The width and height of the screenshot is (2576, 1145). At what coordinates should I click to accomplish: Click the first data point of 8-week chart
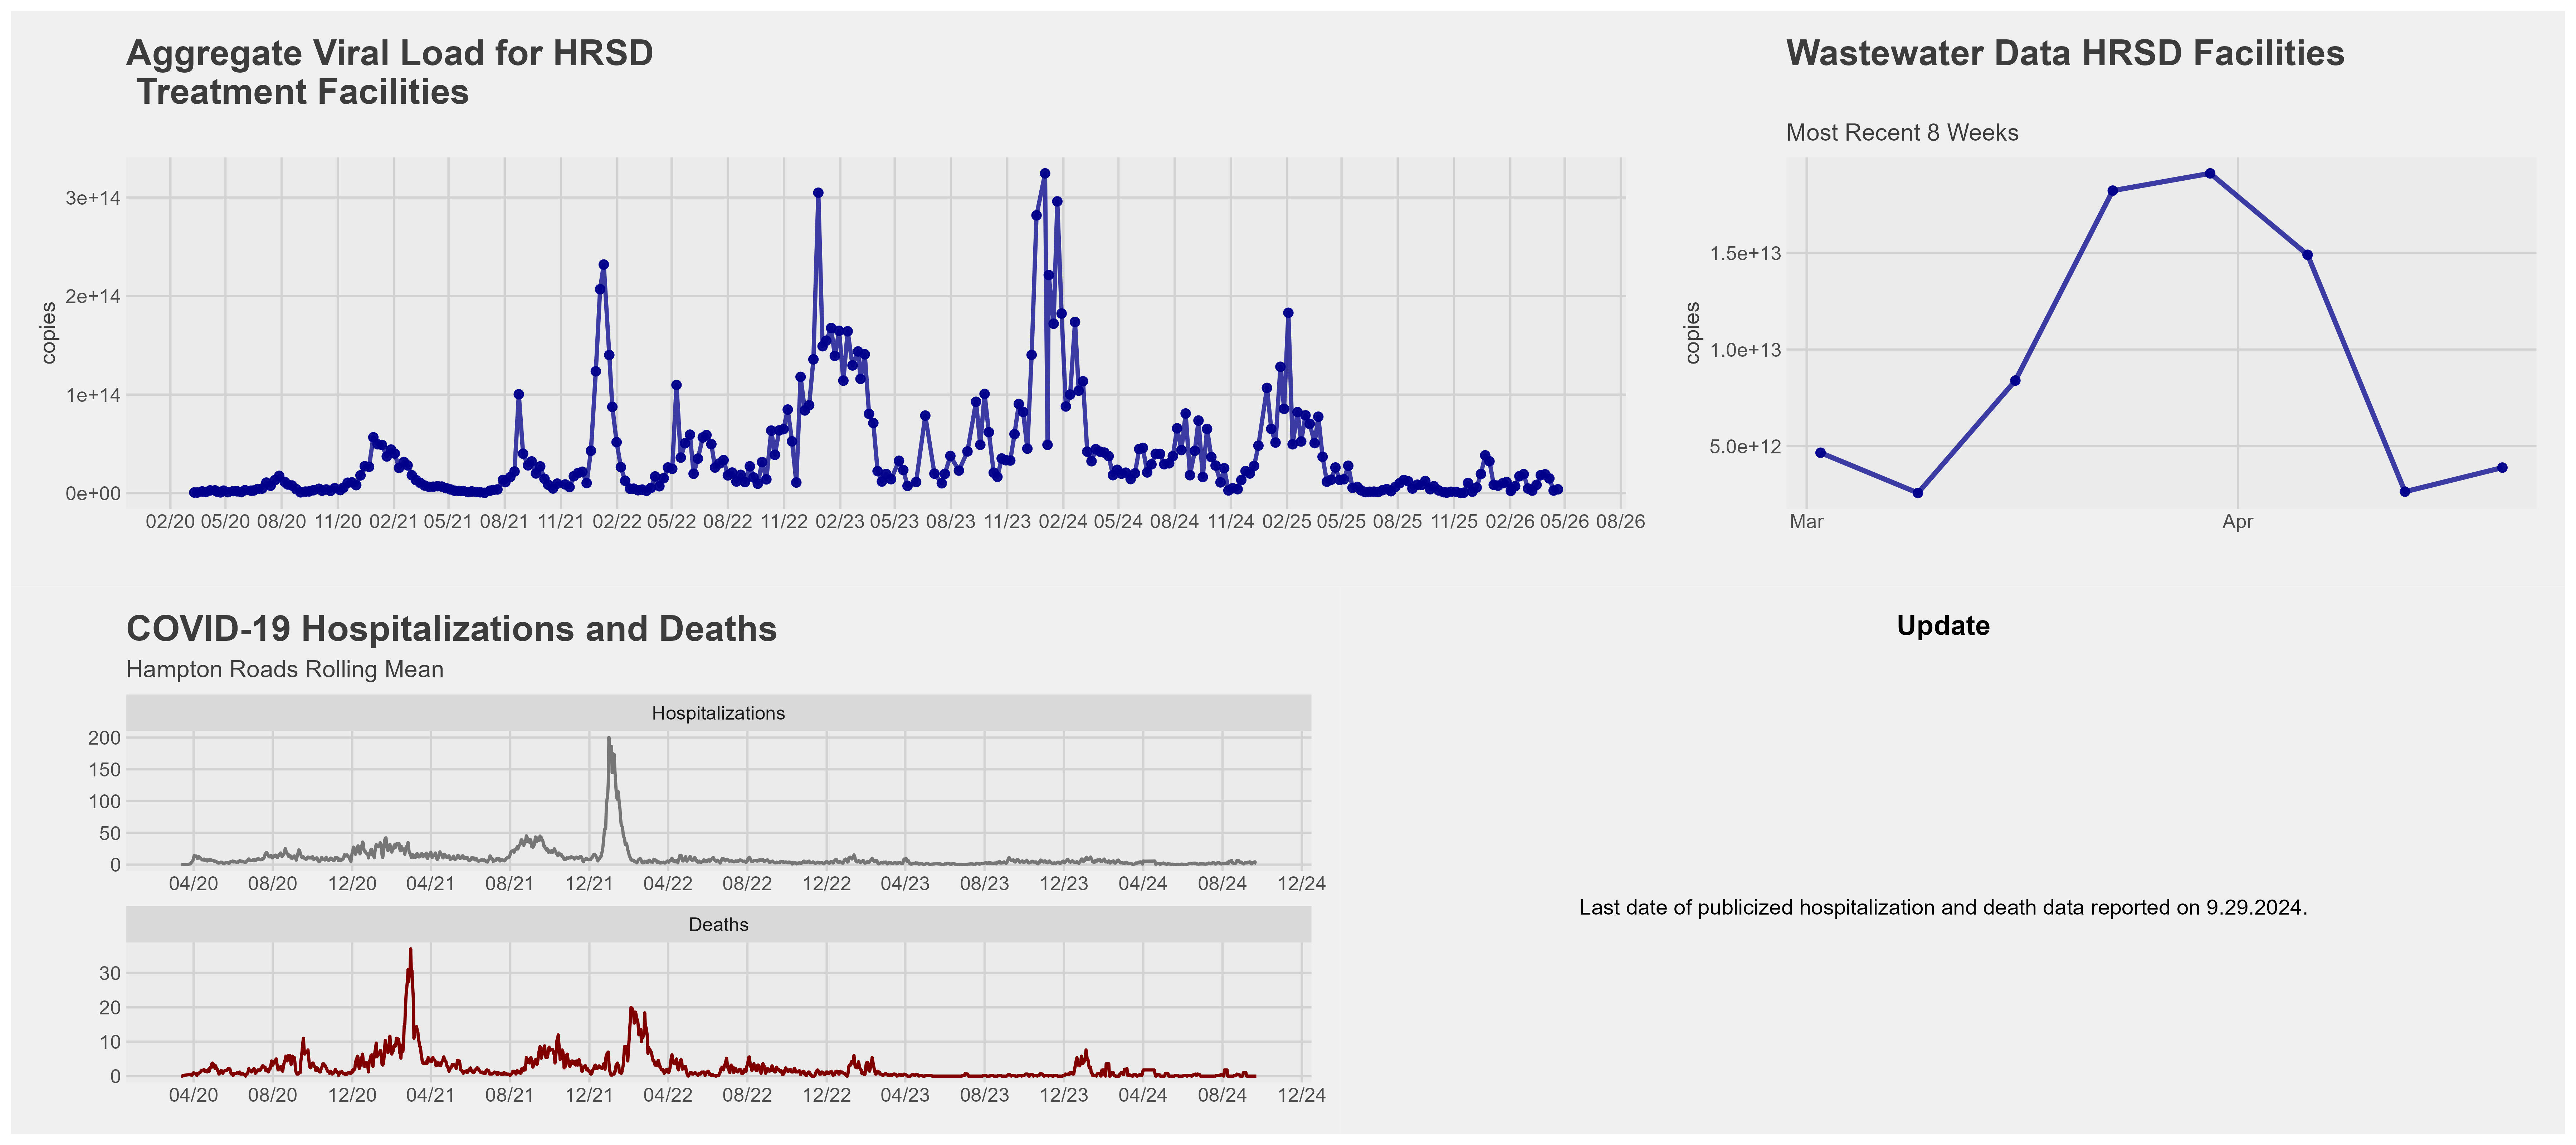pos(1820,453)
